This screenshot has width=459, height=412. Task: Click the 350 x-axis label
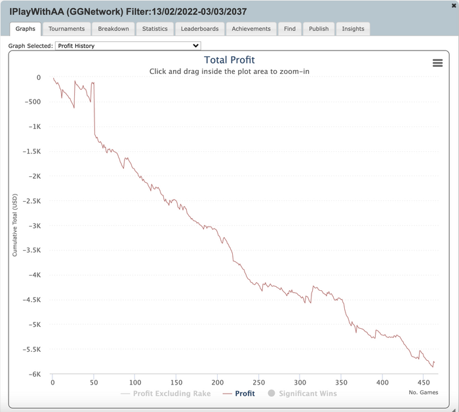[341, 383]
